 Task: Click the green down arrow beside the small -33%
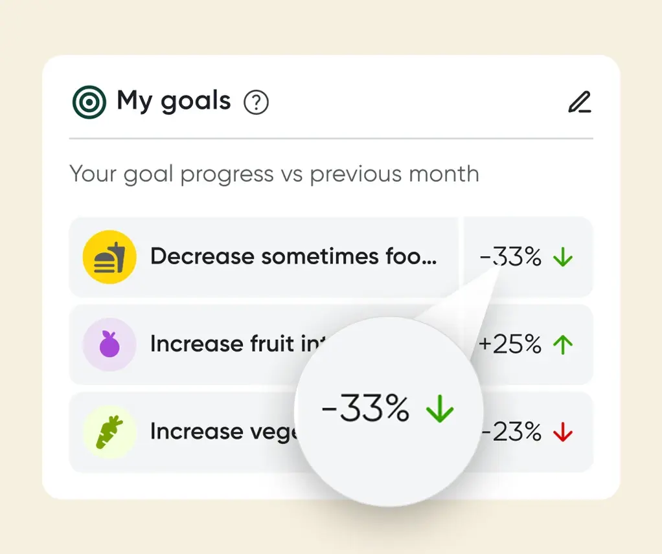tap(563, 258)
